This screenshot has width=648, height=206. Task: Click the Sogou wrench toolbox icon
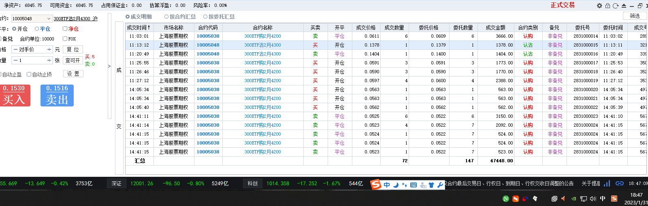coord(440,185)
